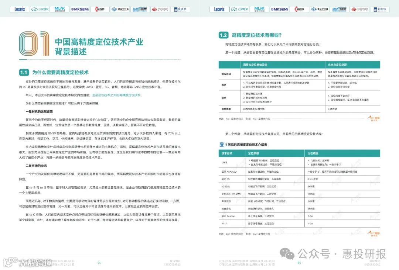Click the MKSEMI logo on the right page
This screenshot has height=270, width=399.
[279, 9]
